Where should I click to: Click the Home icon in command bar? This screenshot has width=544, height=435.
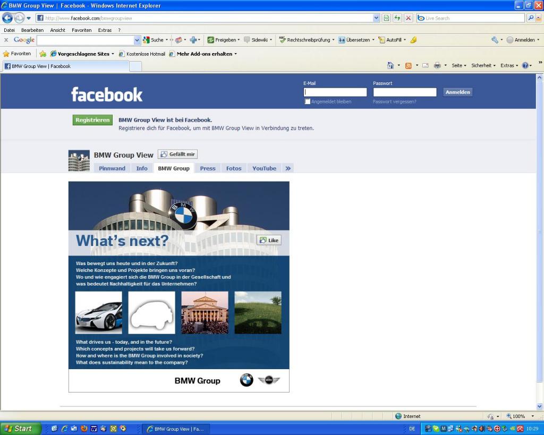click(x=390, y=65)
